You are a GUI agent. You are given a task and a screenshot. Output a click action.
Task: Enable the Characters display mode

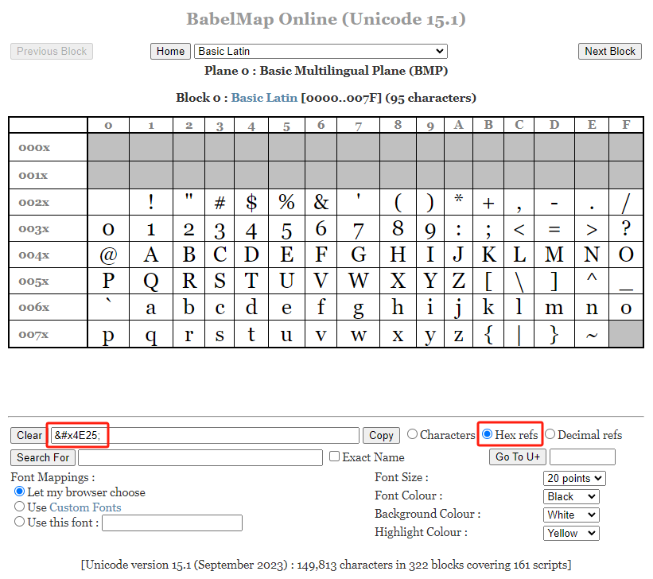pos(412,434)
